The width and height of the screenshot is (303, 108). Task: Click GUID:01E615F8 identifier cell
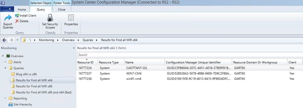point(199,79)
